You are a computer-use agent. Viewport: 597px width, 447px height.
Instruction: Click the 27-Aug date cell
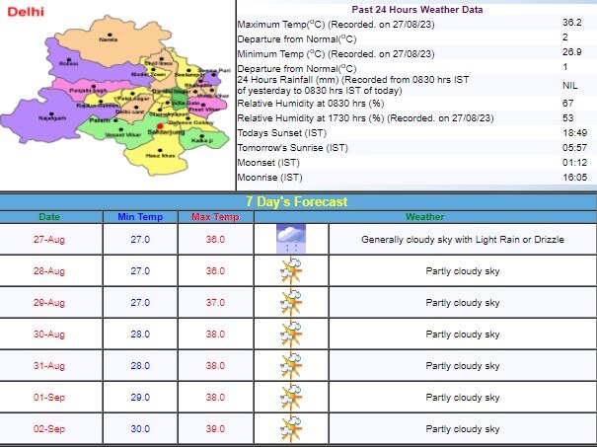[49, 239]
